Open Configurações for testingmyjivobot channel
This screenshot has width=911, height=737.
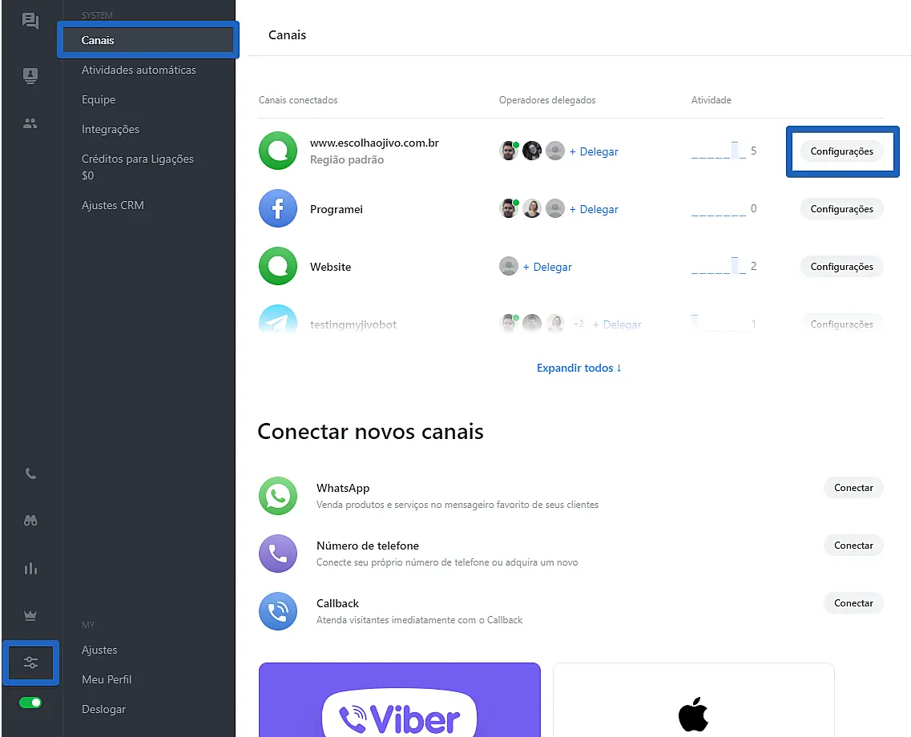(x=841, y=324)
